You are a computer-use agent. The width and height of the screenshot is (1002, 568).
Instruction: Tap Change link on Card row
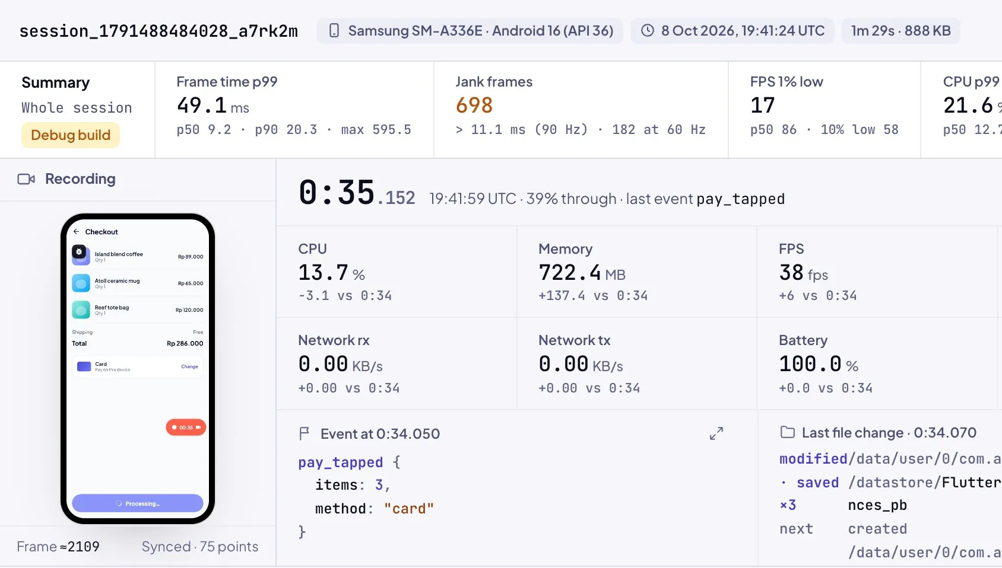coord(189,366)
